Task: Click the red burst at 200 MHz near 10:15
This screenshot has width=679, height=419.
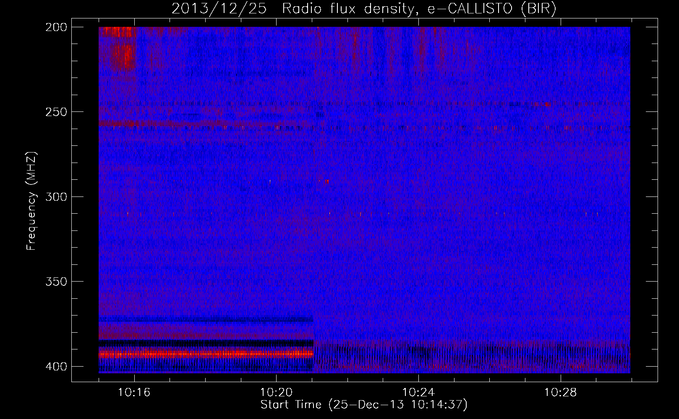Action: [x=118, y=32]
